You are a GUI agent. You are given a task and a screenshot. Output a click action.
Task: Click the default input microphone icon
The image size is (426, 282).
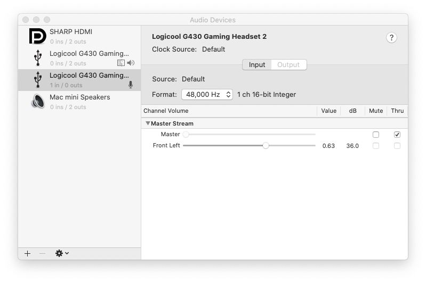click(x=131, y=85)
